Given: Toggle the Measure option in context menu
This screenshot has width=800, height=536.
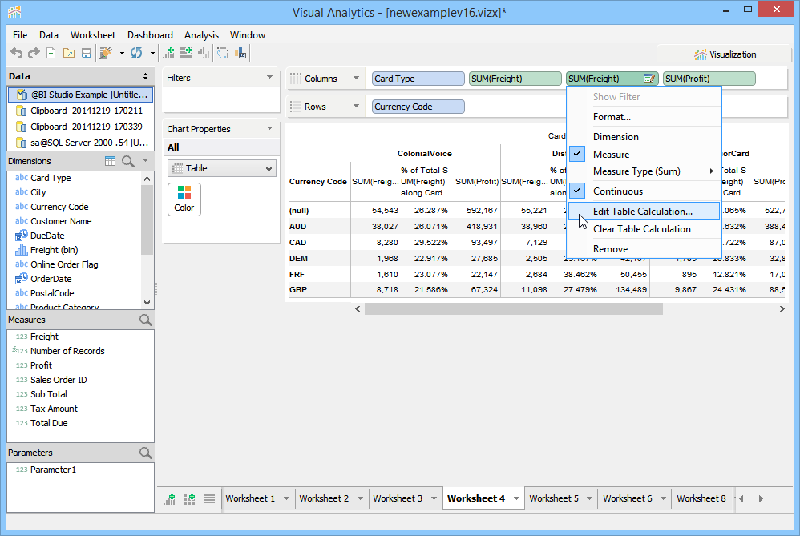Looking at the screenshot, I should point(611,155).
